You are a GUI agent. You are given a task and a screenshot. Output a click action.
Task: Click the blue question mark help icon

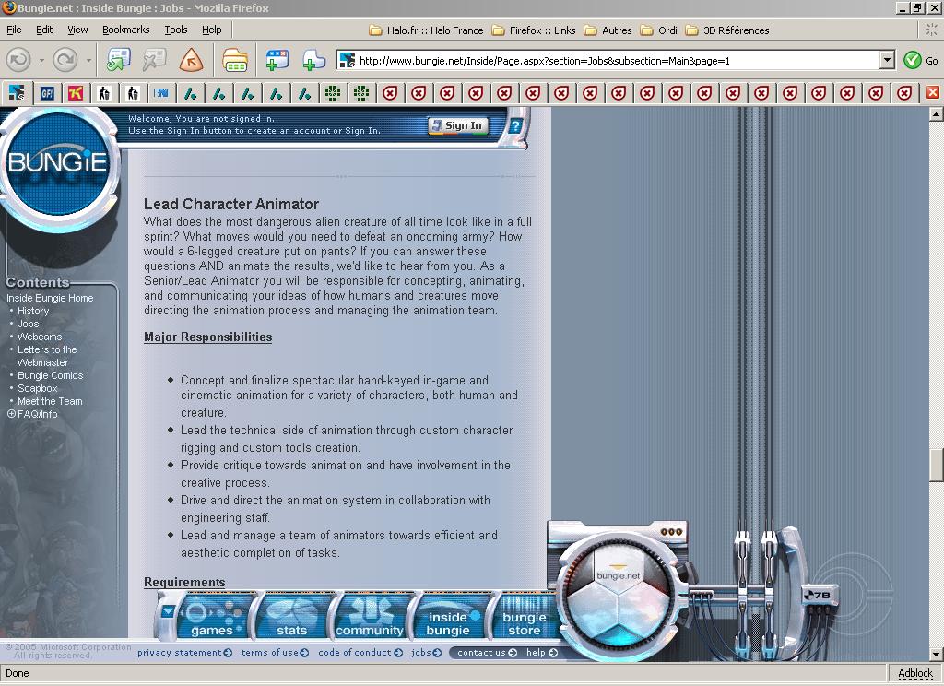click(515, 126)
